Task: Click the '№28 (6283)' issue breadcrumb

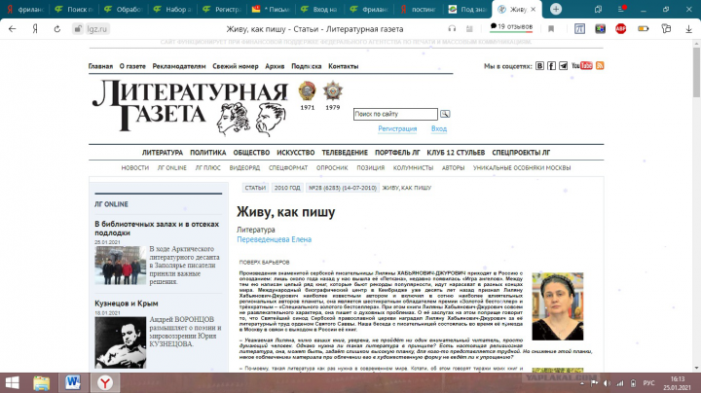Action: (x=343, y=188)
